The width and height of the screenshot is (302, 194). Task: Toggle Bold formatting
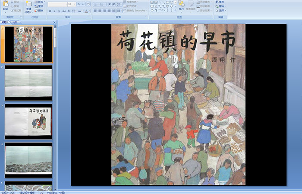(50, 11)
